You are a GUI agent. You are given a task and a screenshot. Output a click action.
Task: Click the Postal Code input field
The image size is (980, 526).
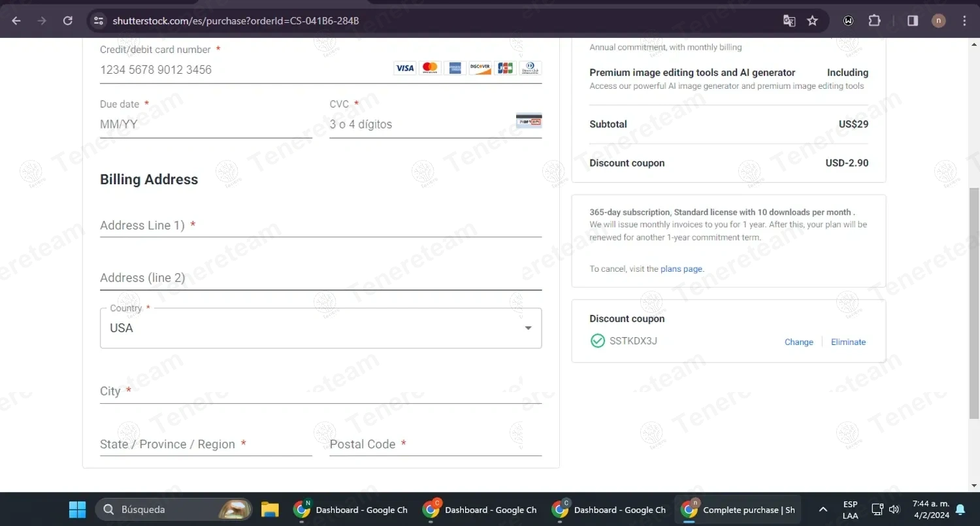pyautogui.click(x=435, y=444)
